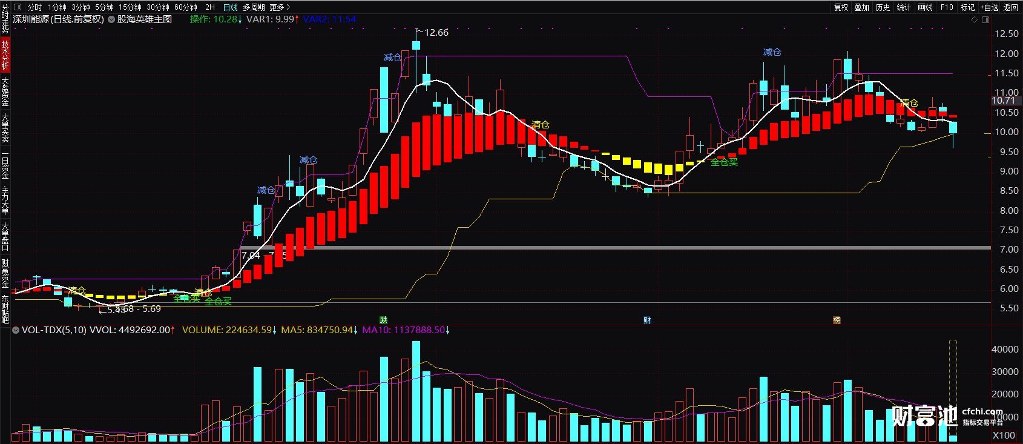Open F10 company info
1023x444 pixels.
click(x=947, y=7)
